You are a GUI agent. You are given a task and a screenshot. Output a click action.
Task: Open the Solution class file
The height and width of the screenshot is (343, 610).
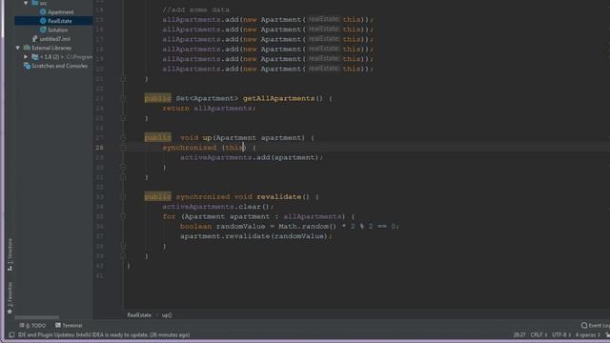[x=57, y=30]
